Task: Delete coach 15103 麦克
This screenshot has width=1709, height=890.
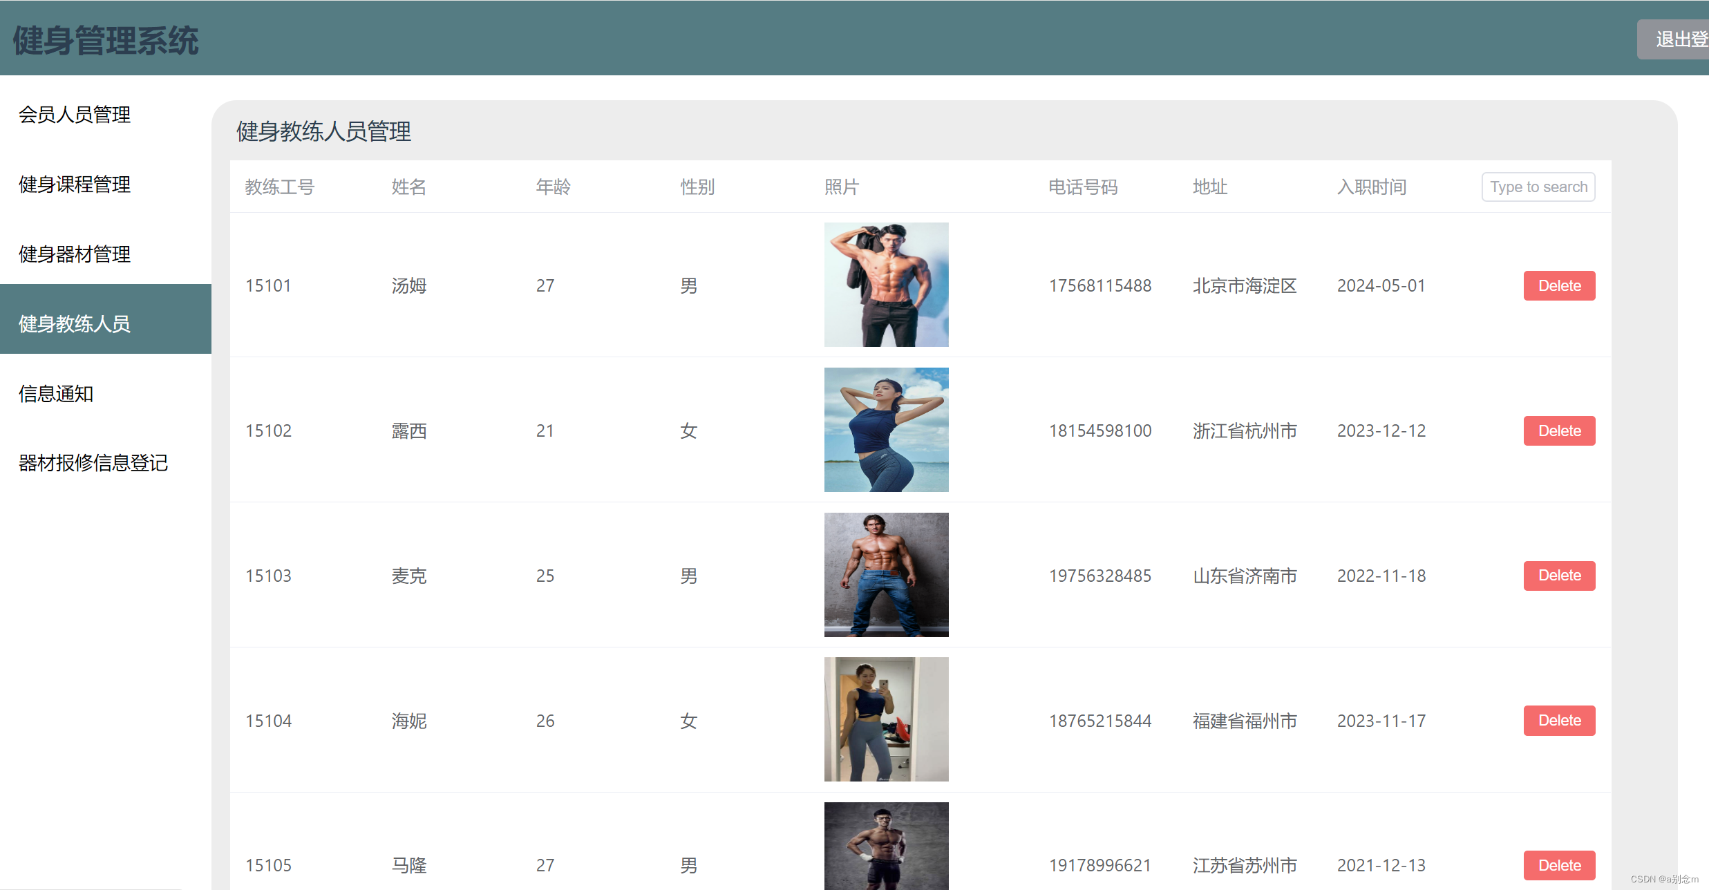Action: coord(1558,576)
